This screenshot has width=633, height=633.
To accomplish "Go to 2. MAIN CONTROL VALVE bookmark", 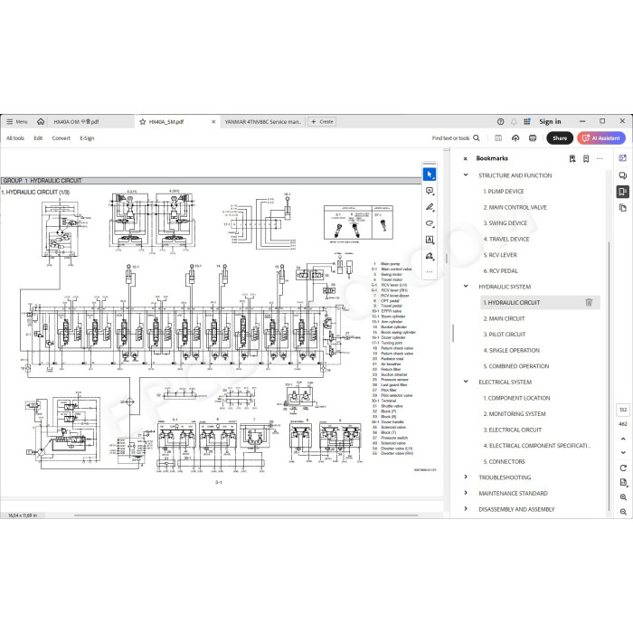I will (x=515, y=207).
